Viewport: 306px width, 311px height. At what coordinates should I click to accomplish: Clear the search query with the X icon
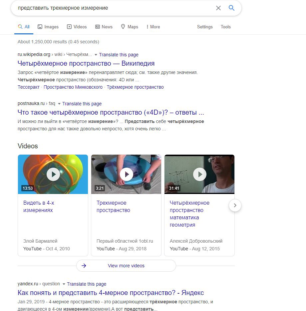point(218,8)
